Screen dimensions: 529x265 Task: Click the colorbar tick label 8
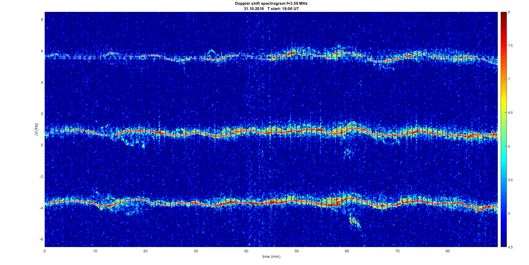pyautogui.click(x=509, y=12)
